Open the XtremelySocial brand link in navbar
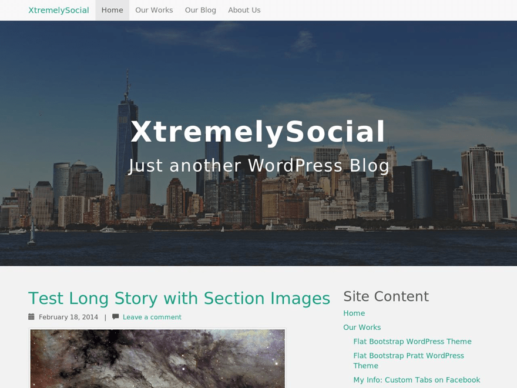 tap(59, 10)
